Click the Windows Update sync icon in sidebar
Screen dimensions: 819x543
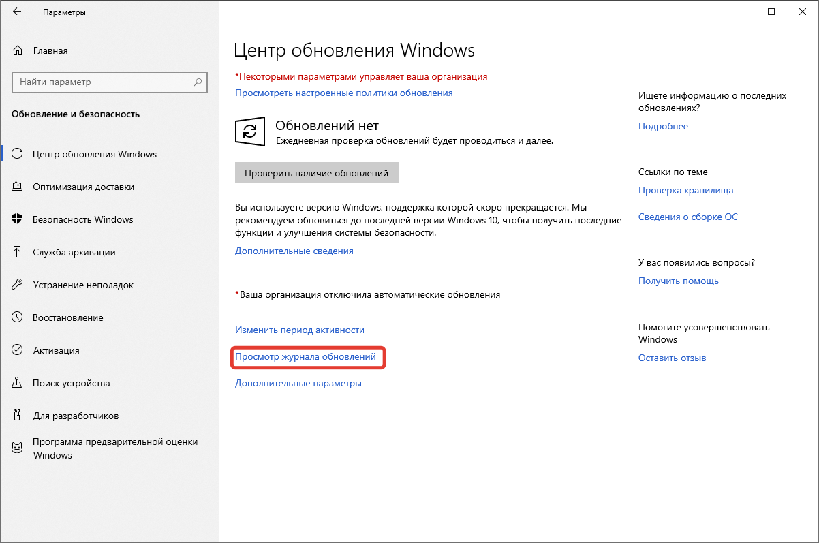tap(18, 154)
